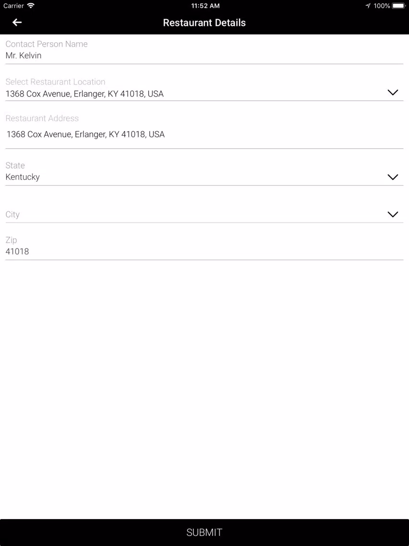409x546 pixels.
Task: Tap the 100% battery percentage text
Action: [x=382, y=6]
